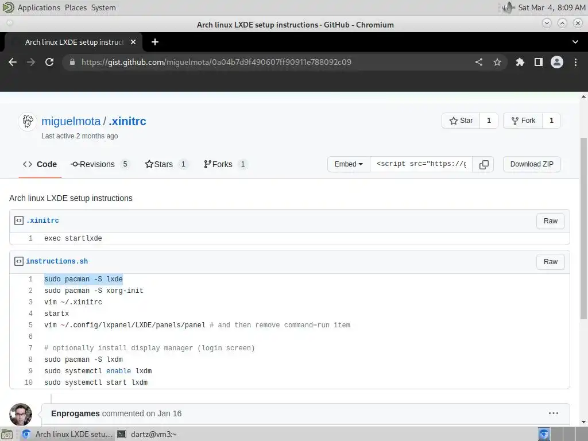Image resolution: width=588 pixels, height=441 pixels.
Task: Select line number 1 of .xinitrc
Action: tap(30, 238)
